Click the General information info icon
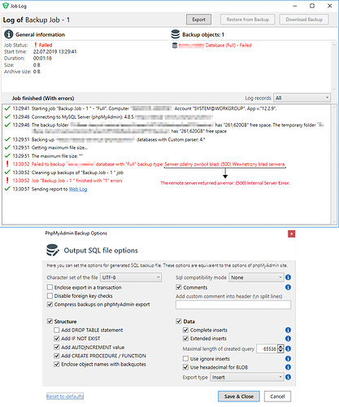The image size is (339, 407). coord(8,34)
